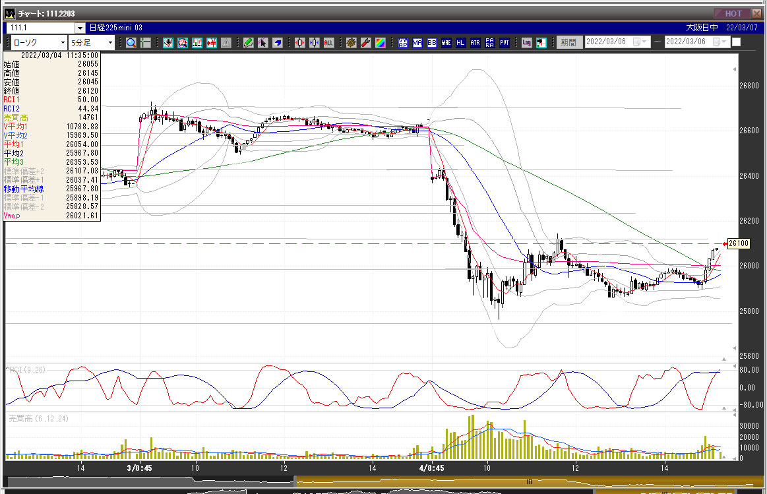The image size is (767, 494).
Task: Click the RCI1 row in data panel
Action: coord(51,100)
